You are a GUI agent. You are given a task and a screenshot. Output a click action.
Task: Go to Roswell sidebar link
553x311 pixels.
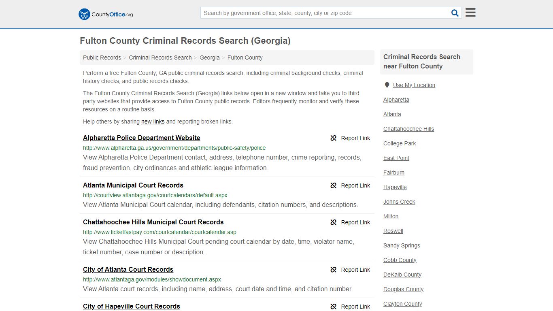point(393,231)
